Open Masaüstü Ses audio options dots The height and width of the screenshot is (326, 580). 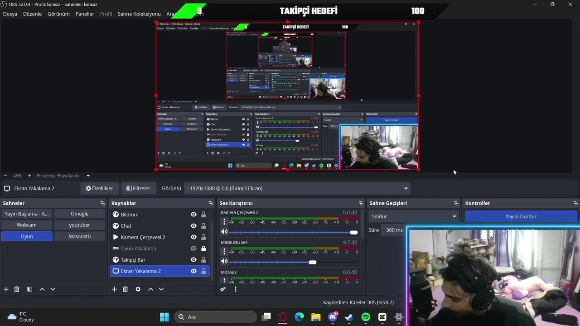(x=224, y=251)
